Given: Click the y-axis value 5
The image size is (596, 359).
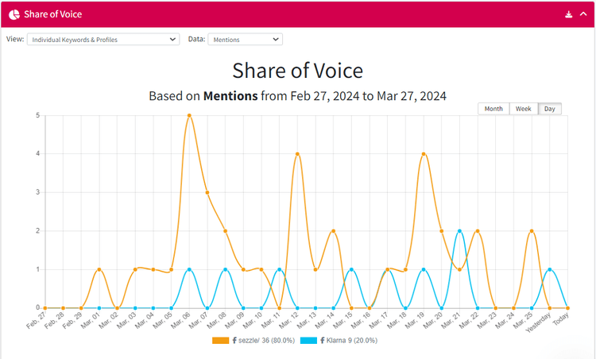Looking at the screenshot, I should click(x=37, y=115).
